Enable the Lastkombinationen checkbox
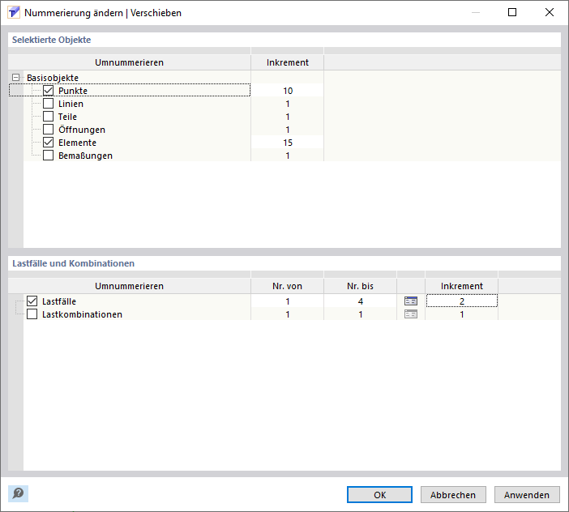This screenshot has height=512, width=569. pos(32,314)
